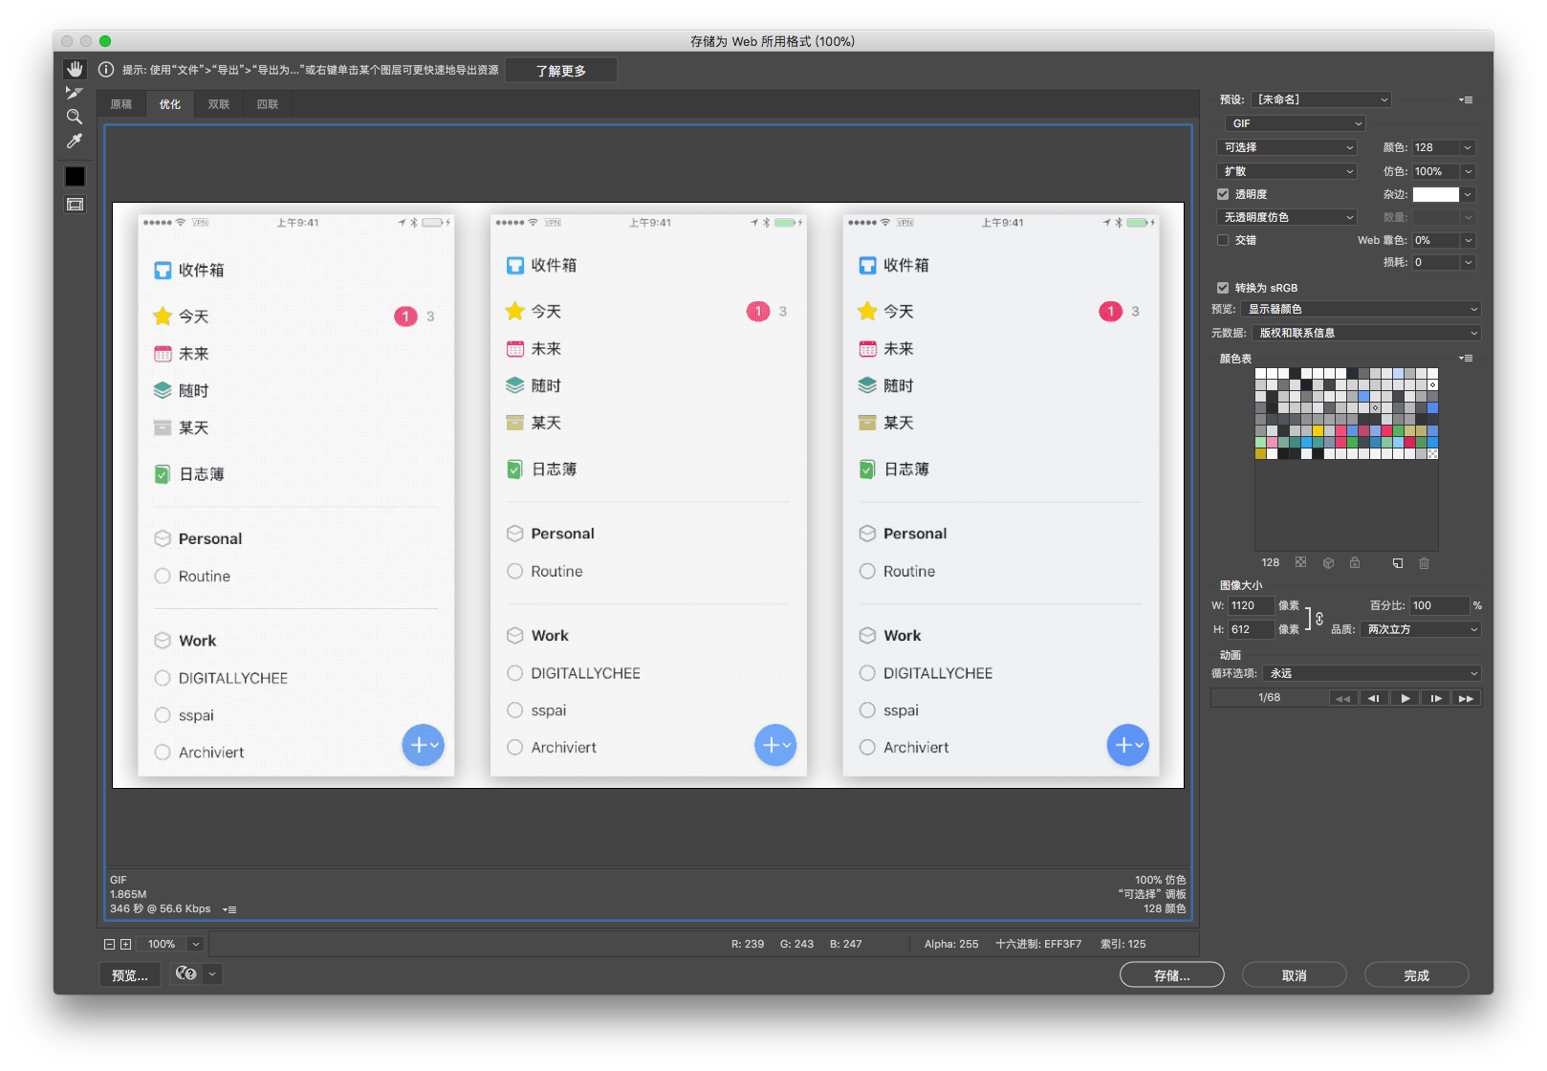Screen dimensions: 1547x1071
Task: Open the 元数据 dropdown
Action: pos(1366,333)
